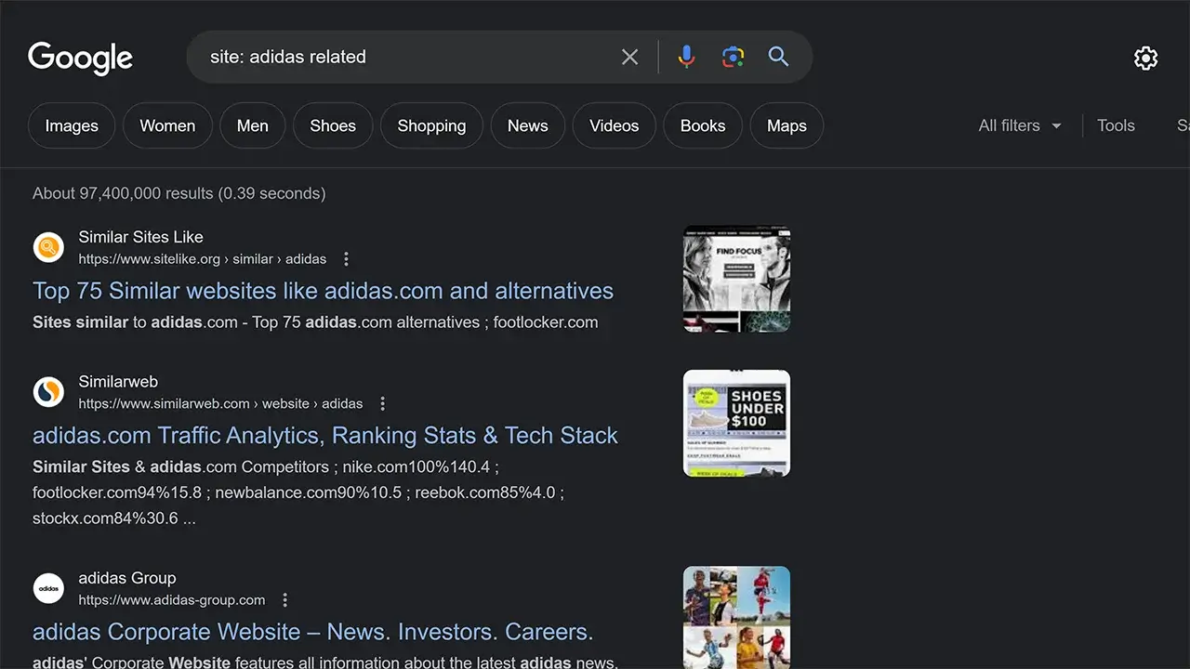Screen dimensions: 1190x669
Task: Switch to the Books tab
Action: coord(702,125)
